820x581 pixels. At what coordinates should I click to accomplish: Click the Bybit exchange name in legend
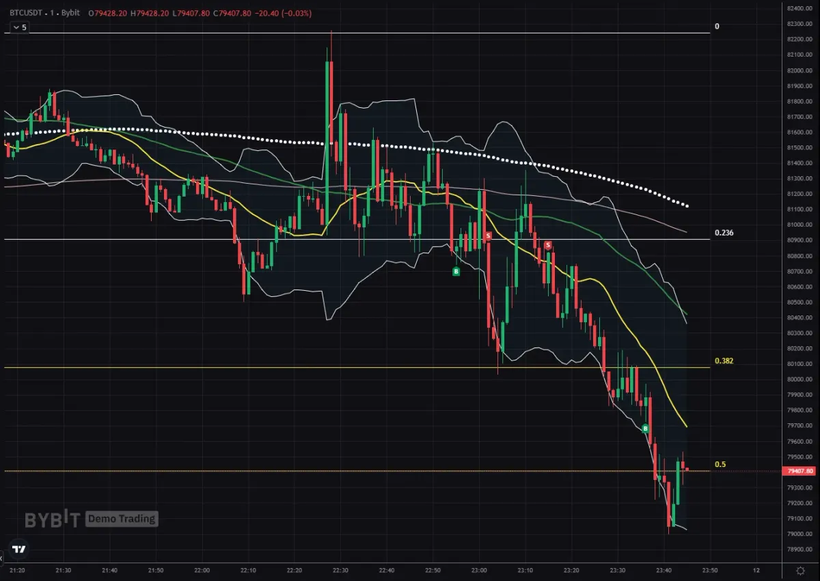(x=72, y=12)
